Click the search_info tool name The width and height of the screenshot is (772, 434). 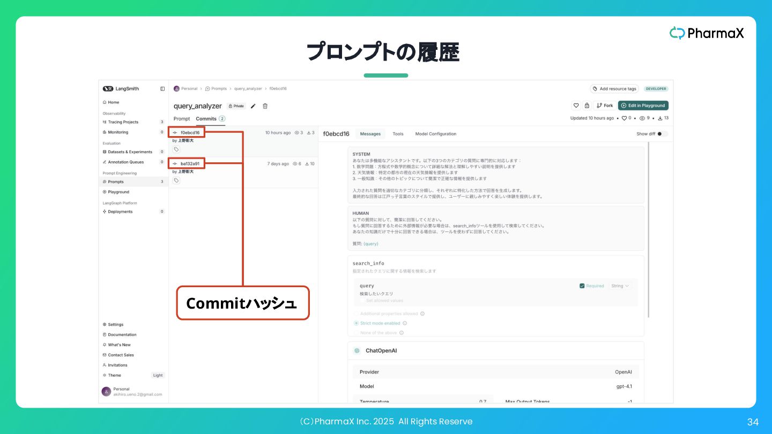pos(368,264)
